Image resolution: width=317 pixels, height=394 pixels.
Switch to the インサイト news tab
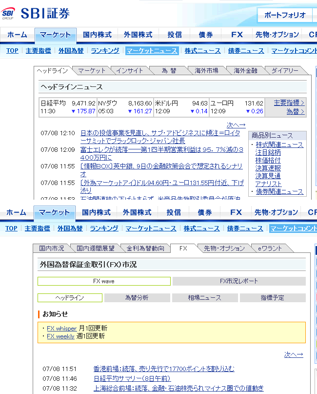click(x=129, y=71)
